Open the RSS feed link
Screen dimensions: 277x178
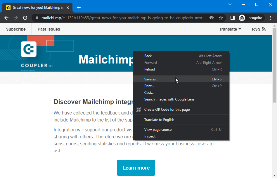pos(259,29)
